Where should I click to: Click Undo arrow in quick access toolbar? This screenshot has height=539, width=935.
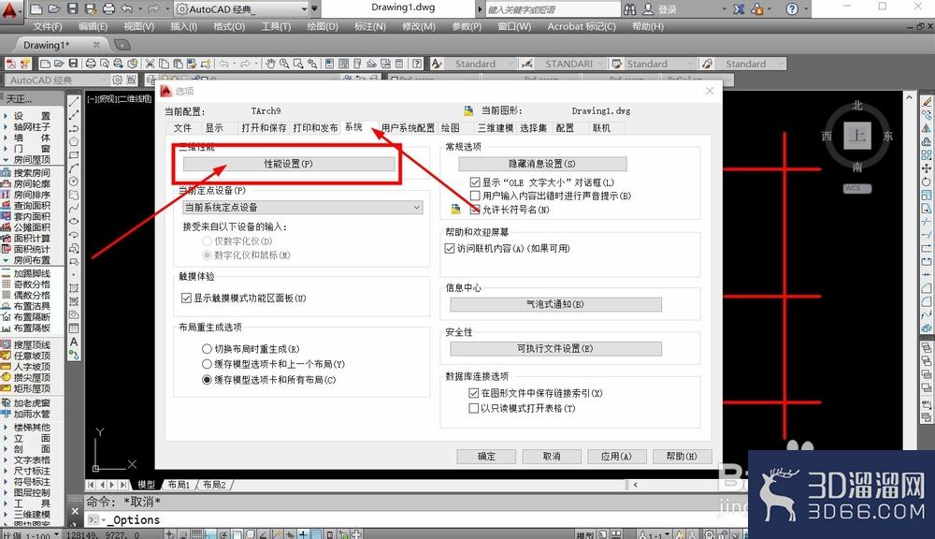click(126, 9)
